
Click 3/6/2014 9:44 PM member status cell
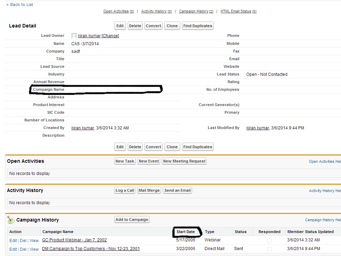coord(303,249)
